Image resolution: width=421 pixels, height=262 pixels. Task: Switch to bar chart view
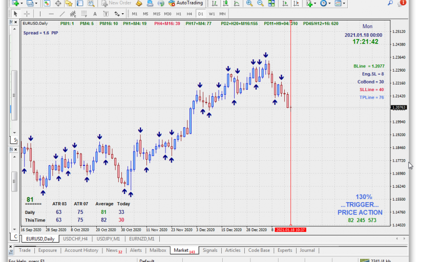(215, 3)
